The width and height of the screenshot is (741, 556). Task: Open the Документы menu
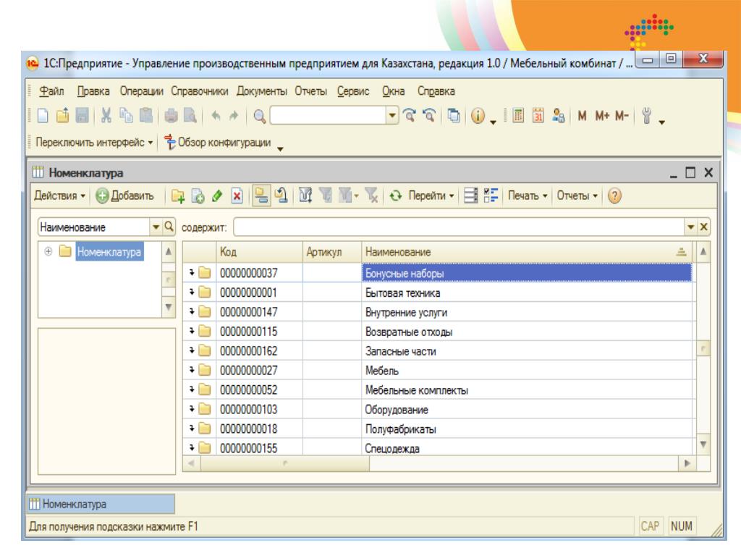pos(261,91)
